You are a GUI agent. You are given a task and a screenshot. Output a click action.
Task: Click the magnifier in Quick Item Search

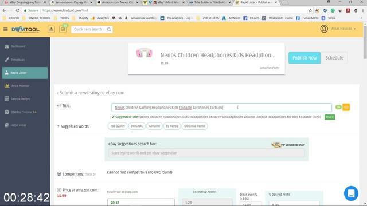109,29
